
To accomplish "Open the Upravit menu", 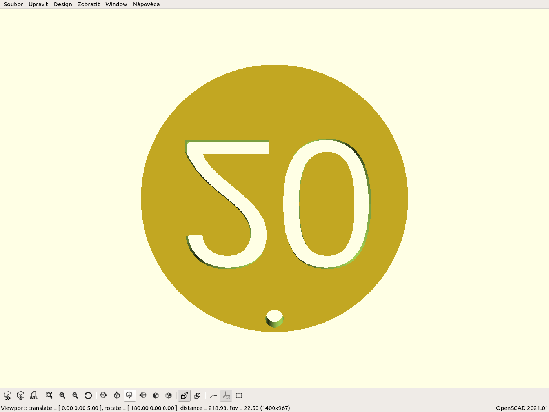I will [x=38, y=4].
